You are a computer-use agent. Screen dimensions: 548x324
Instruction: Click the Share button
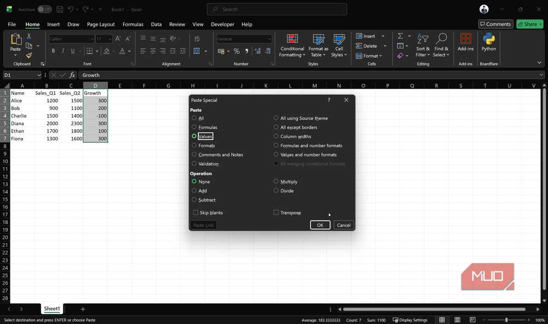tap(530, 24)
